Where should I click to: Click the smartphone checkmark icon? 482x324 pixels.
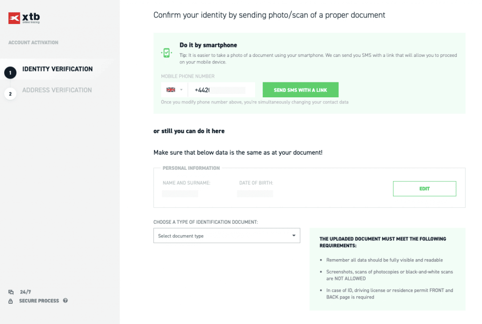click(x=166, y=53)
